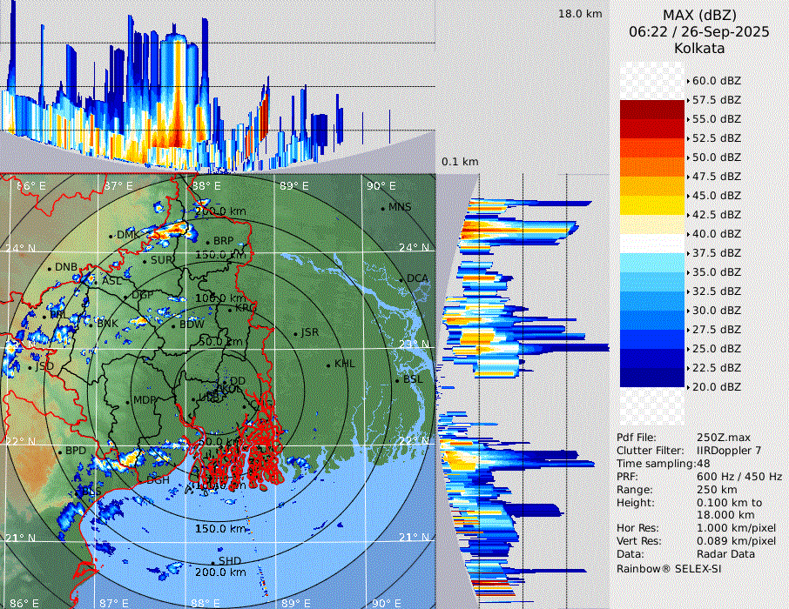Select the BRP station dot
The height and width of the screenshot is (609, 789).
(x=208, y=242)
